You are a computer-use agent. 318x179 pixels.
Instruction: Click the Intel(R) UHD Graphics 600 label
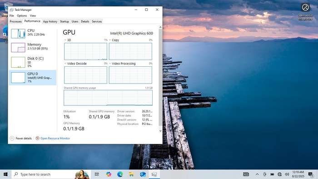tap(131, 33)
